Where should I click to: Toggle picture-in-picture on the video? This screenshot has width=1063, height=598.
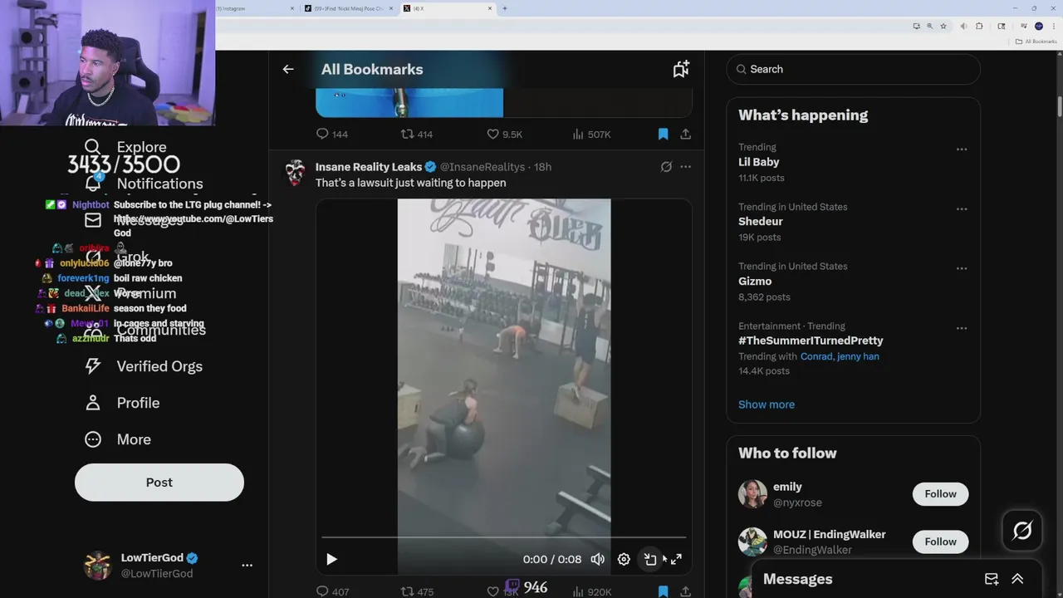[650, 560]
